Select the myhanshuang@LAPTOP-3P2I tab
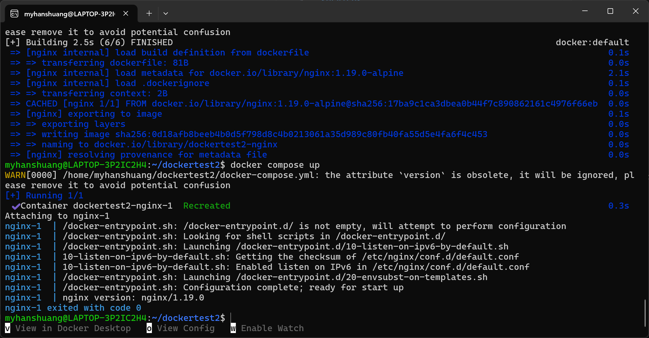Screen dimensions: 649x338 (69, 14)
